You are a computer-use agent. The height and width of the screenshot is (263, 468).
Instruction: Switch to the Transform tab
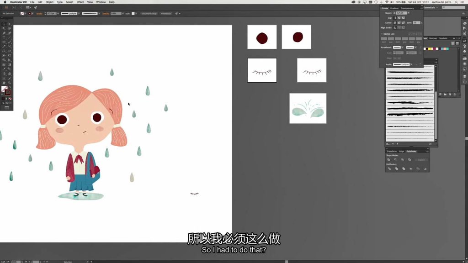392,152
